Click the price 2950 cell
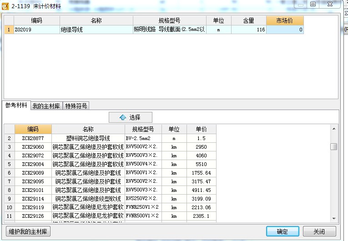 (x=202, y=147)
